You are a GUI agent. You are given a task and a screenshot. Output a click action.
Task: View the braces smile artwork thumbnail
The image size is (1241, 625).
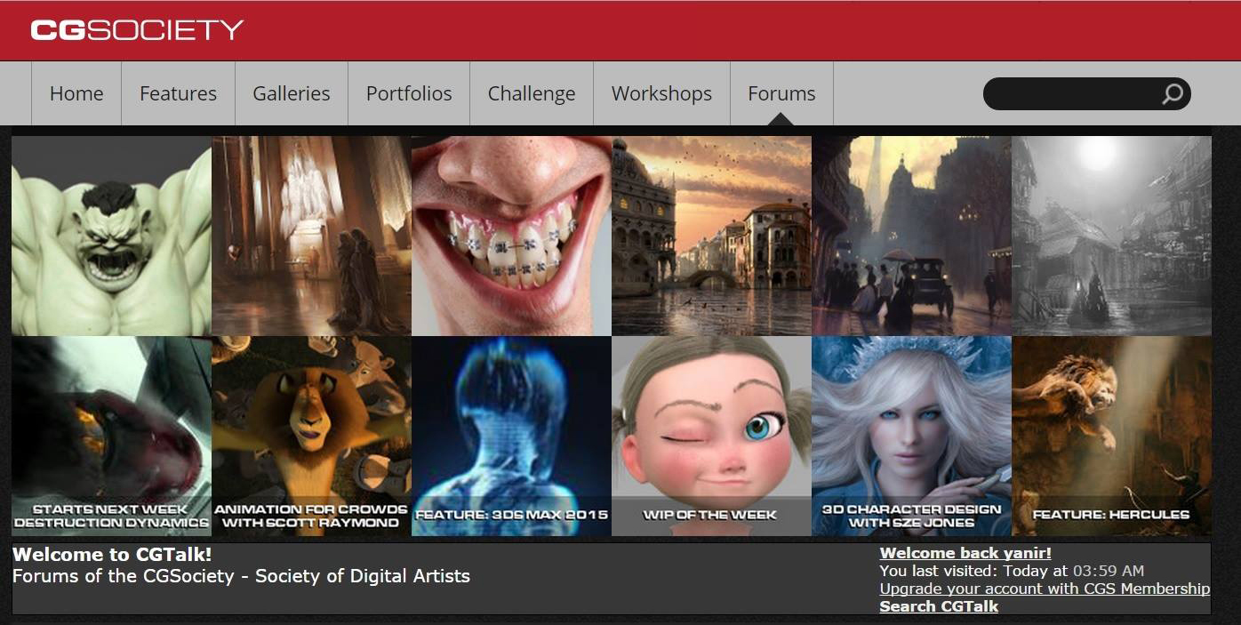pos(511,236)
